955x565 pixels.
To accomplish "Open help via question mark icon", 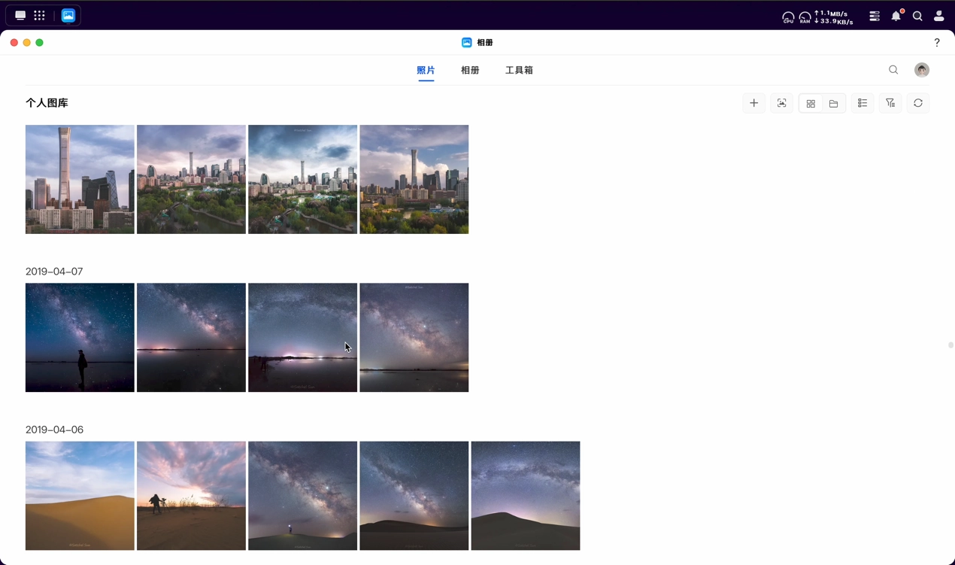I will click(937, 43).
